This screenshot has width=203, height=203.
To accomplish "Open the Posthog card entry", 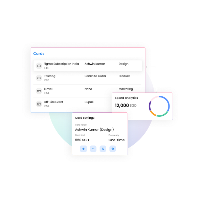I will 49,76.
